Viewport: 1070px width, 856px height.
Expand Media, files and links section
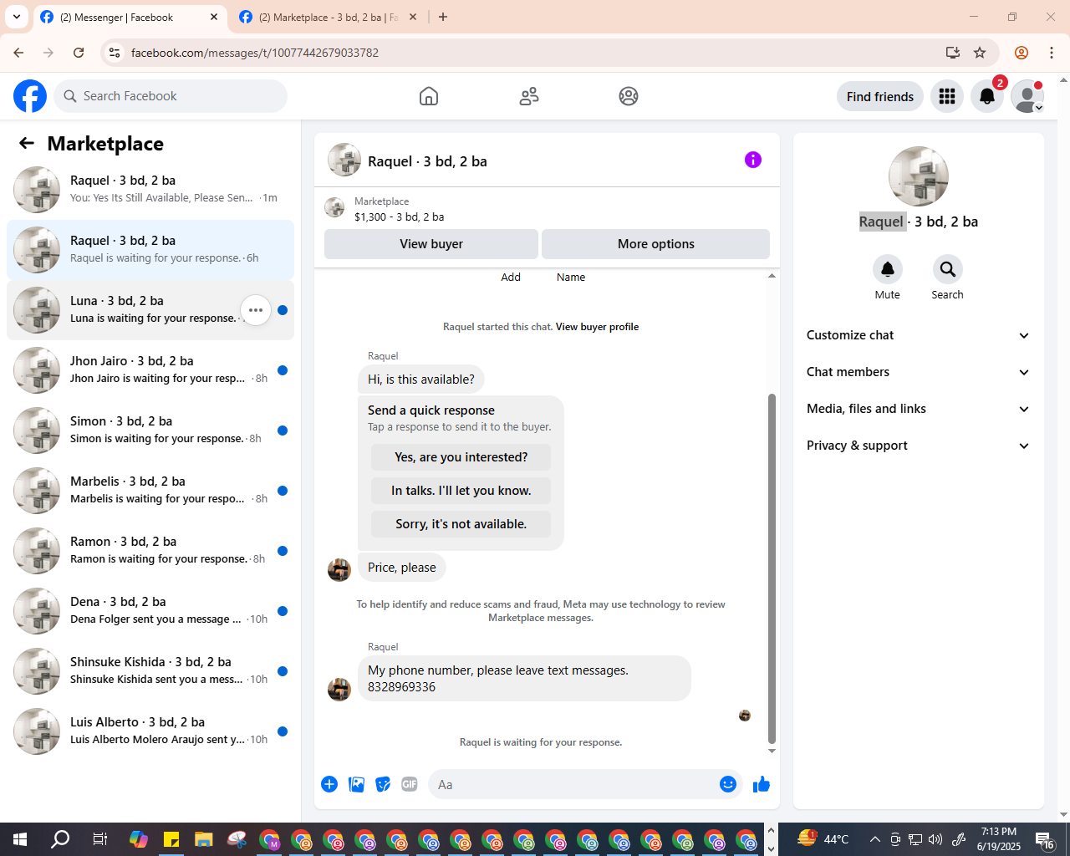[918, 409]
